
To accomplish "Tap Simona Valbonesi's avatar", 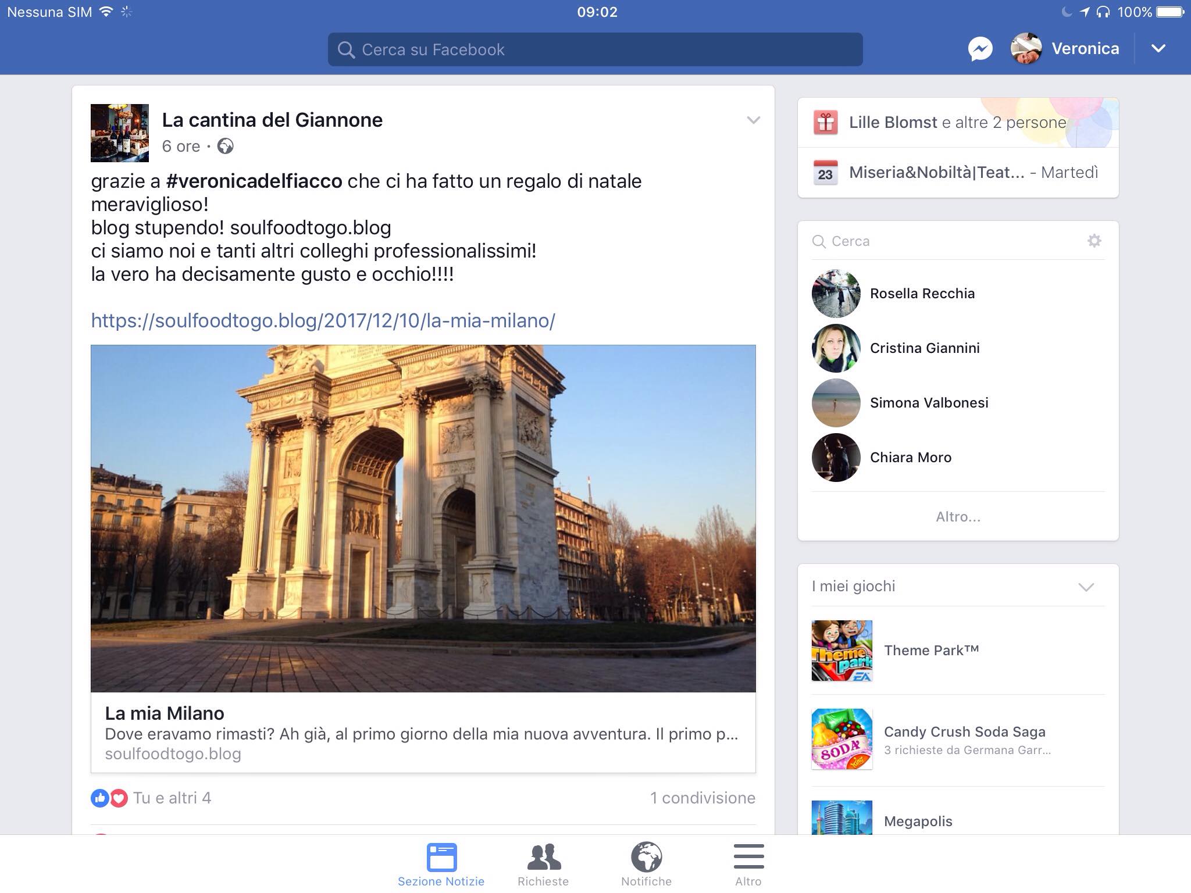I will click(x=836, y=403).
